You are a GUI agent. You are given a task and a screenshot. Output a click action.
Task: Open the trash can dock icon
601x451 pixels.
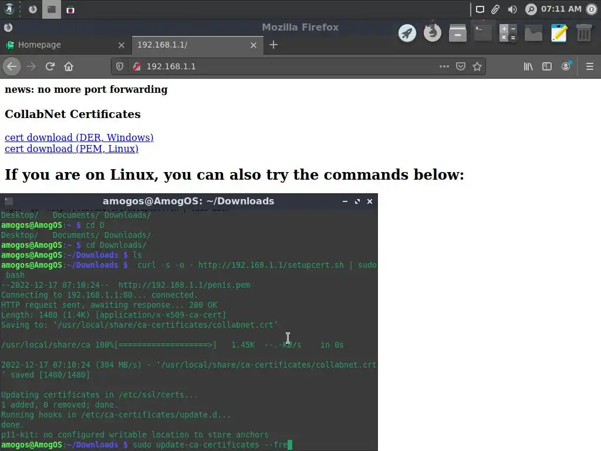pyautogui.click(x=584, y=33)
